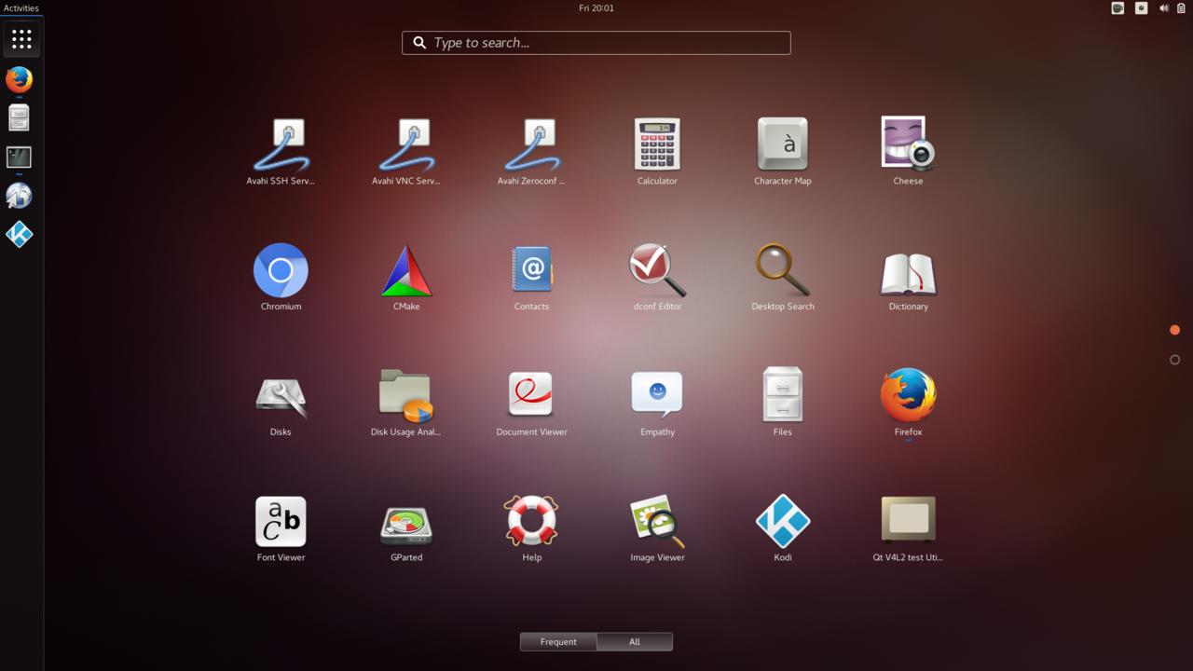Launch Empathy messaging app

click(657, 403)
